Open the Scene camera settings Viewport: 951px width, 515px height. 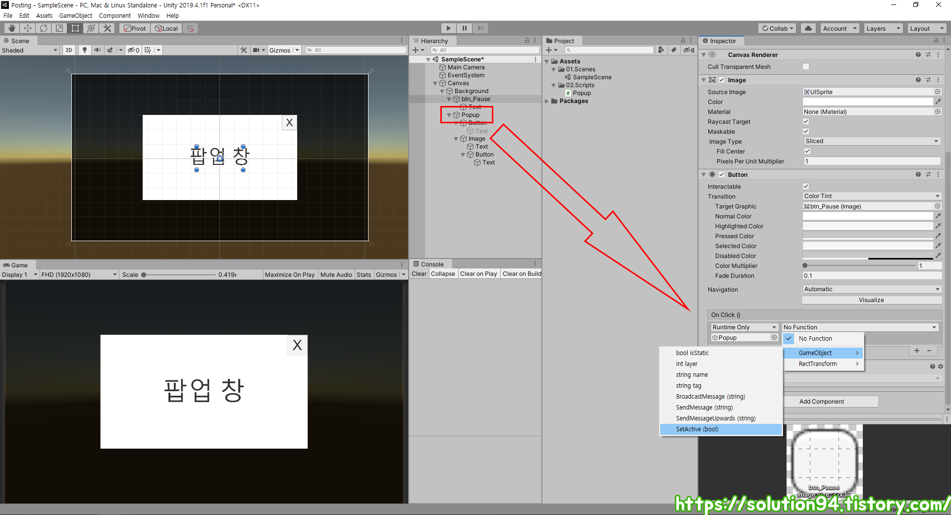(x=256, y=50)
